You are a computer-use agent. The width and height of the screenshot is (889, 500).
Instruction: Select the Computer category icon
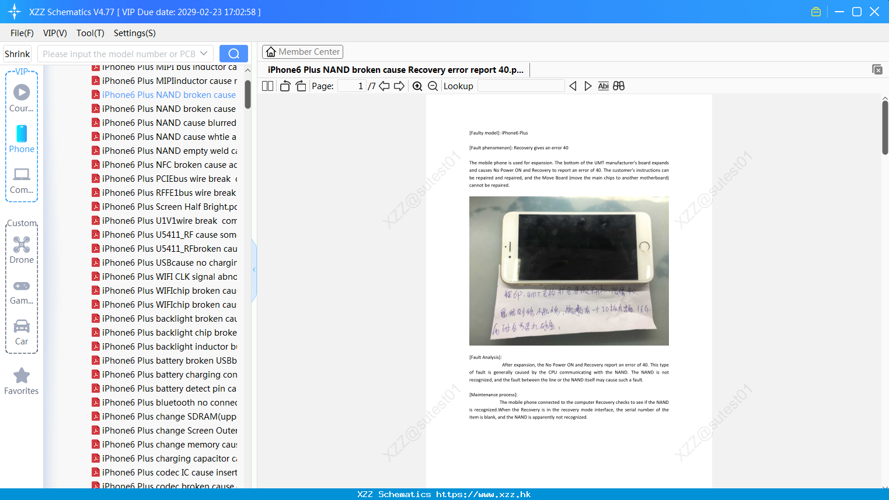pyautogui.click(x=22, y=181)
